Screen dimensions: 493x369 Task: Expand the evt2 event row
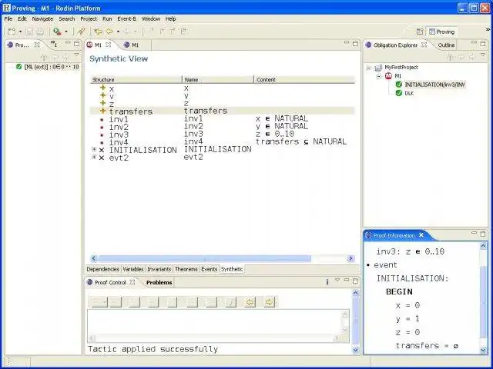click(x=94, y=158)
